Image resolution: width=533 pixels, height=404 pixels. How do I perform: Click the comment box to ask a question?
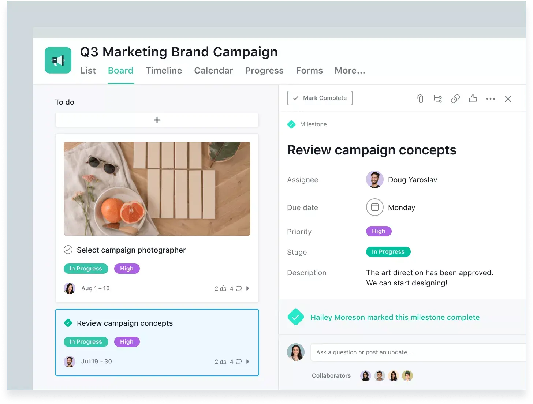click(417, 352)
